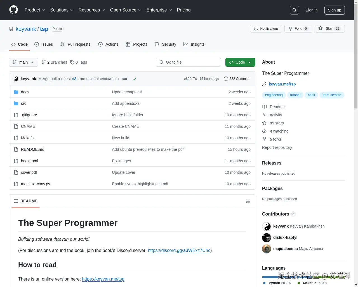358x287 pixels.
Task: Open the README outline list icon
Action: (x=248, y=201)
